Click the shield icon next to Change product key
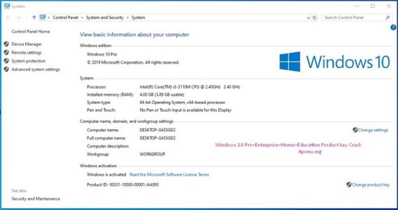Screen dimensions: 398x210 click(349, 185)
